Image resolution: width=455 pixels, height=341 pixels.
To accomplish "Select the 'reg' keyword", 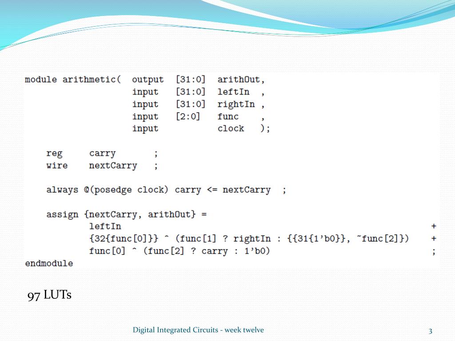I will coord(54,154).
